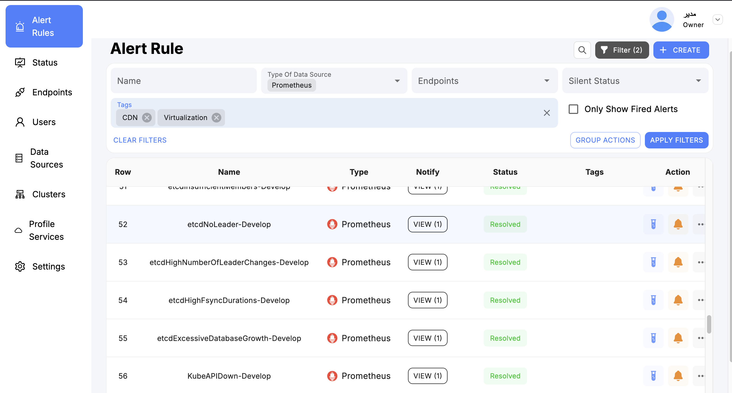The height and width of the screenshot is (393, 732).
Task: Toggle the Filter (2) button
Action: [x=622, y=50]
